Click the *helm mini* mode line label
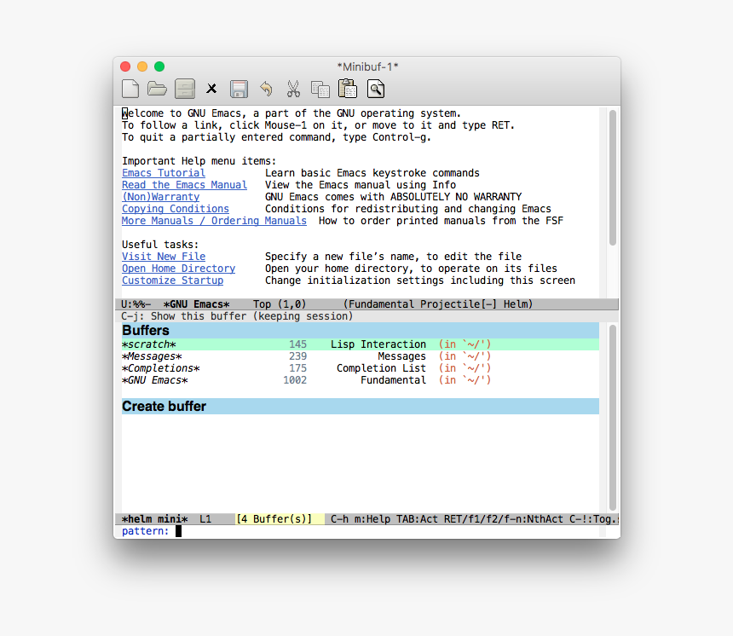 pyautogui.click(x=155, y=519)
